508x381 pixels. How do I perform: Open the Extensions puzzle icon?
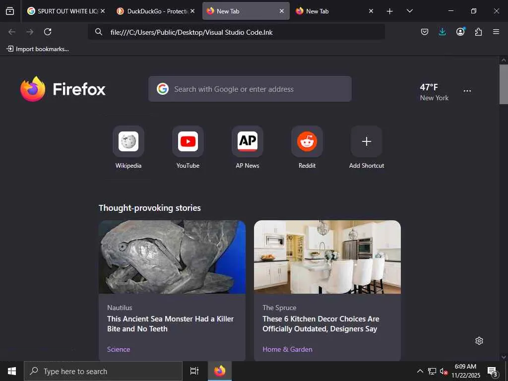(478, 32)
